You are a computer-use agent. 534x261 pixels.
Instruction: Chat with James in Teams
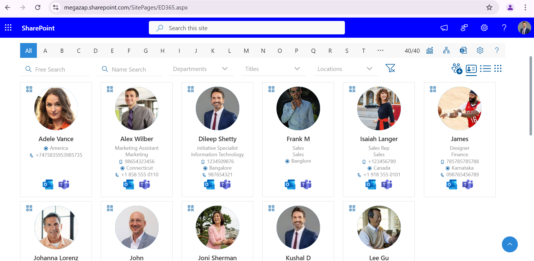click(x=468, y=184)
